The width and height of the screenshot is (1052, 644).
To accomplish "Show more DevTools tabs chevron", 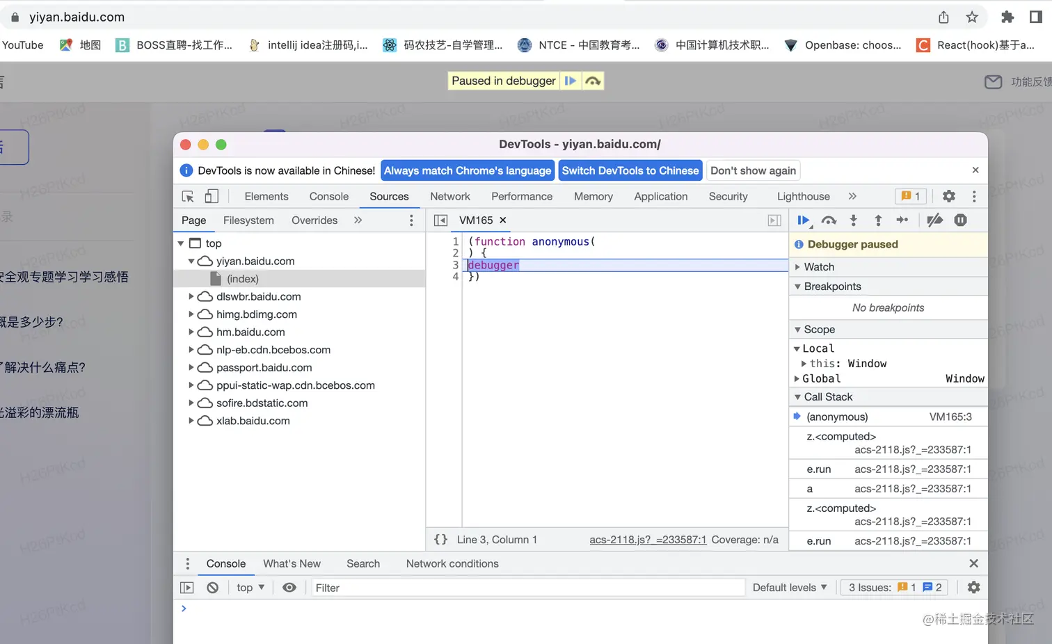I will [x=852, y=197].
